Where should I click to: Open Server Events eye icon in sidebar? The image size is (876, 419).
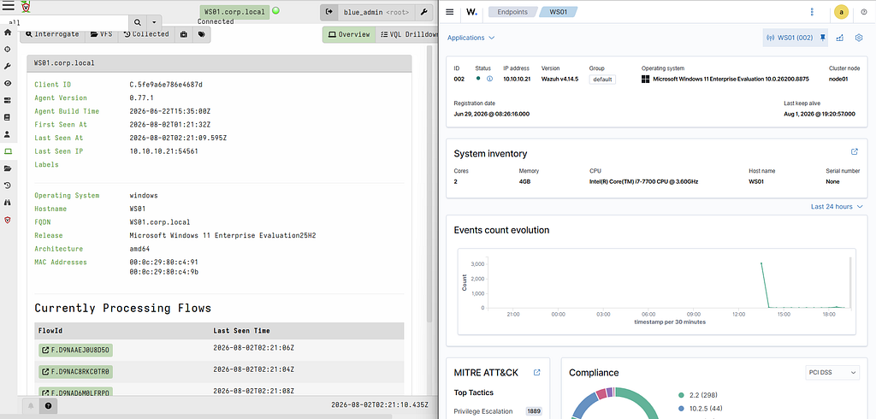pyautogui.click(x=7, y=83)
